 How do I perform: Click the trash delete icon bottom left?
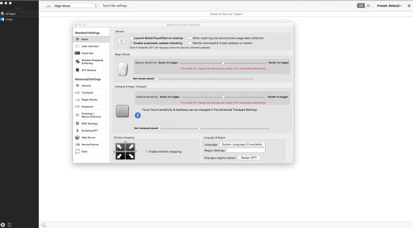(x=9, y=225)
